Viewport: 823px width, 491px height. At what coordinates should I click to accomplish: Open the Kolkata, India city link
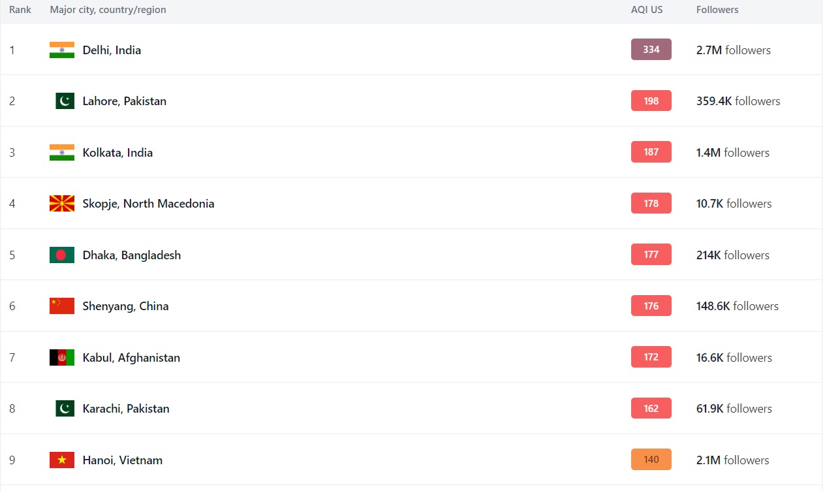pos(117,153)
